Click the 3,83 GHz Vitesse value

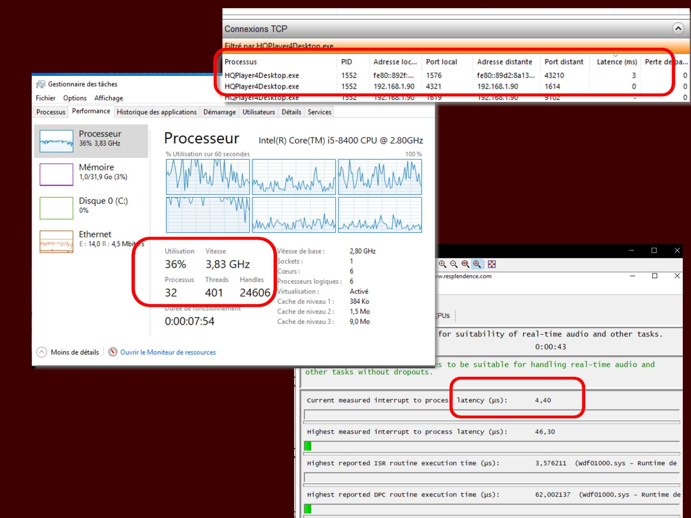point(228,264)
